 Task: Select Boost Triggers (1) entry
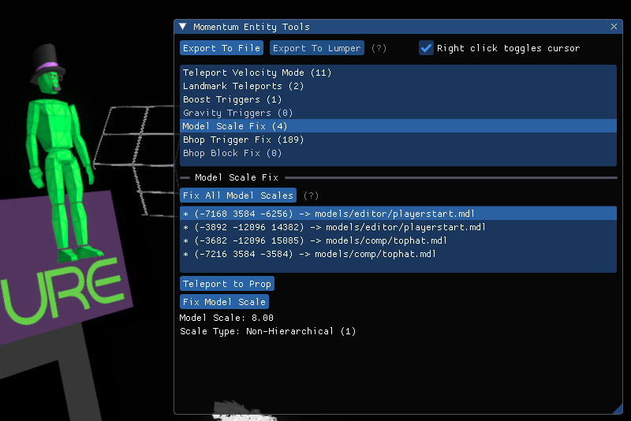pyautogui.click(x=232, y=99)
